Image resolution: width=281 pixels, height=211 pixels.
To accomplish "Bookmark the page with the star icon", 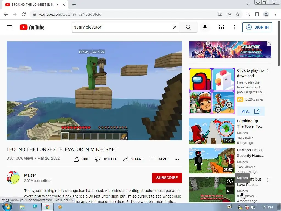I will point(237,14).
